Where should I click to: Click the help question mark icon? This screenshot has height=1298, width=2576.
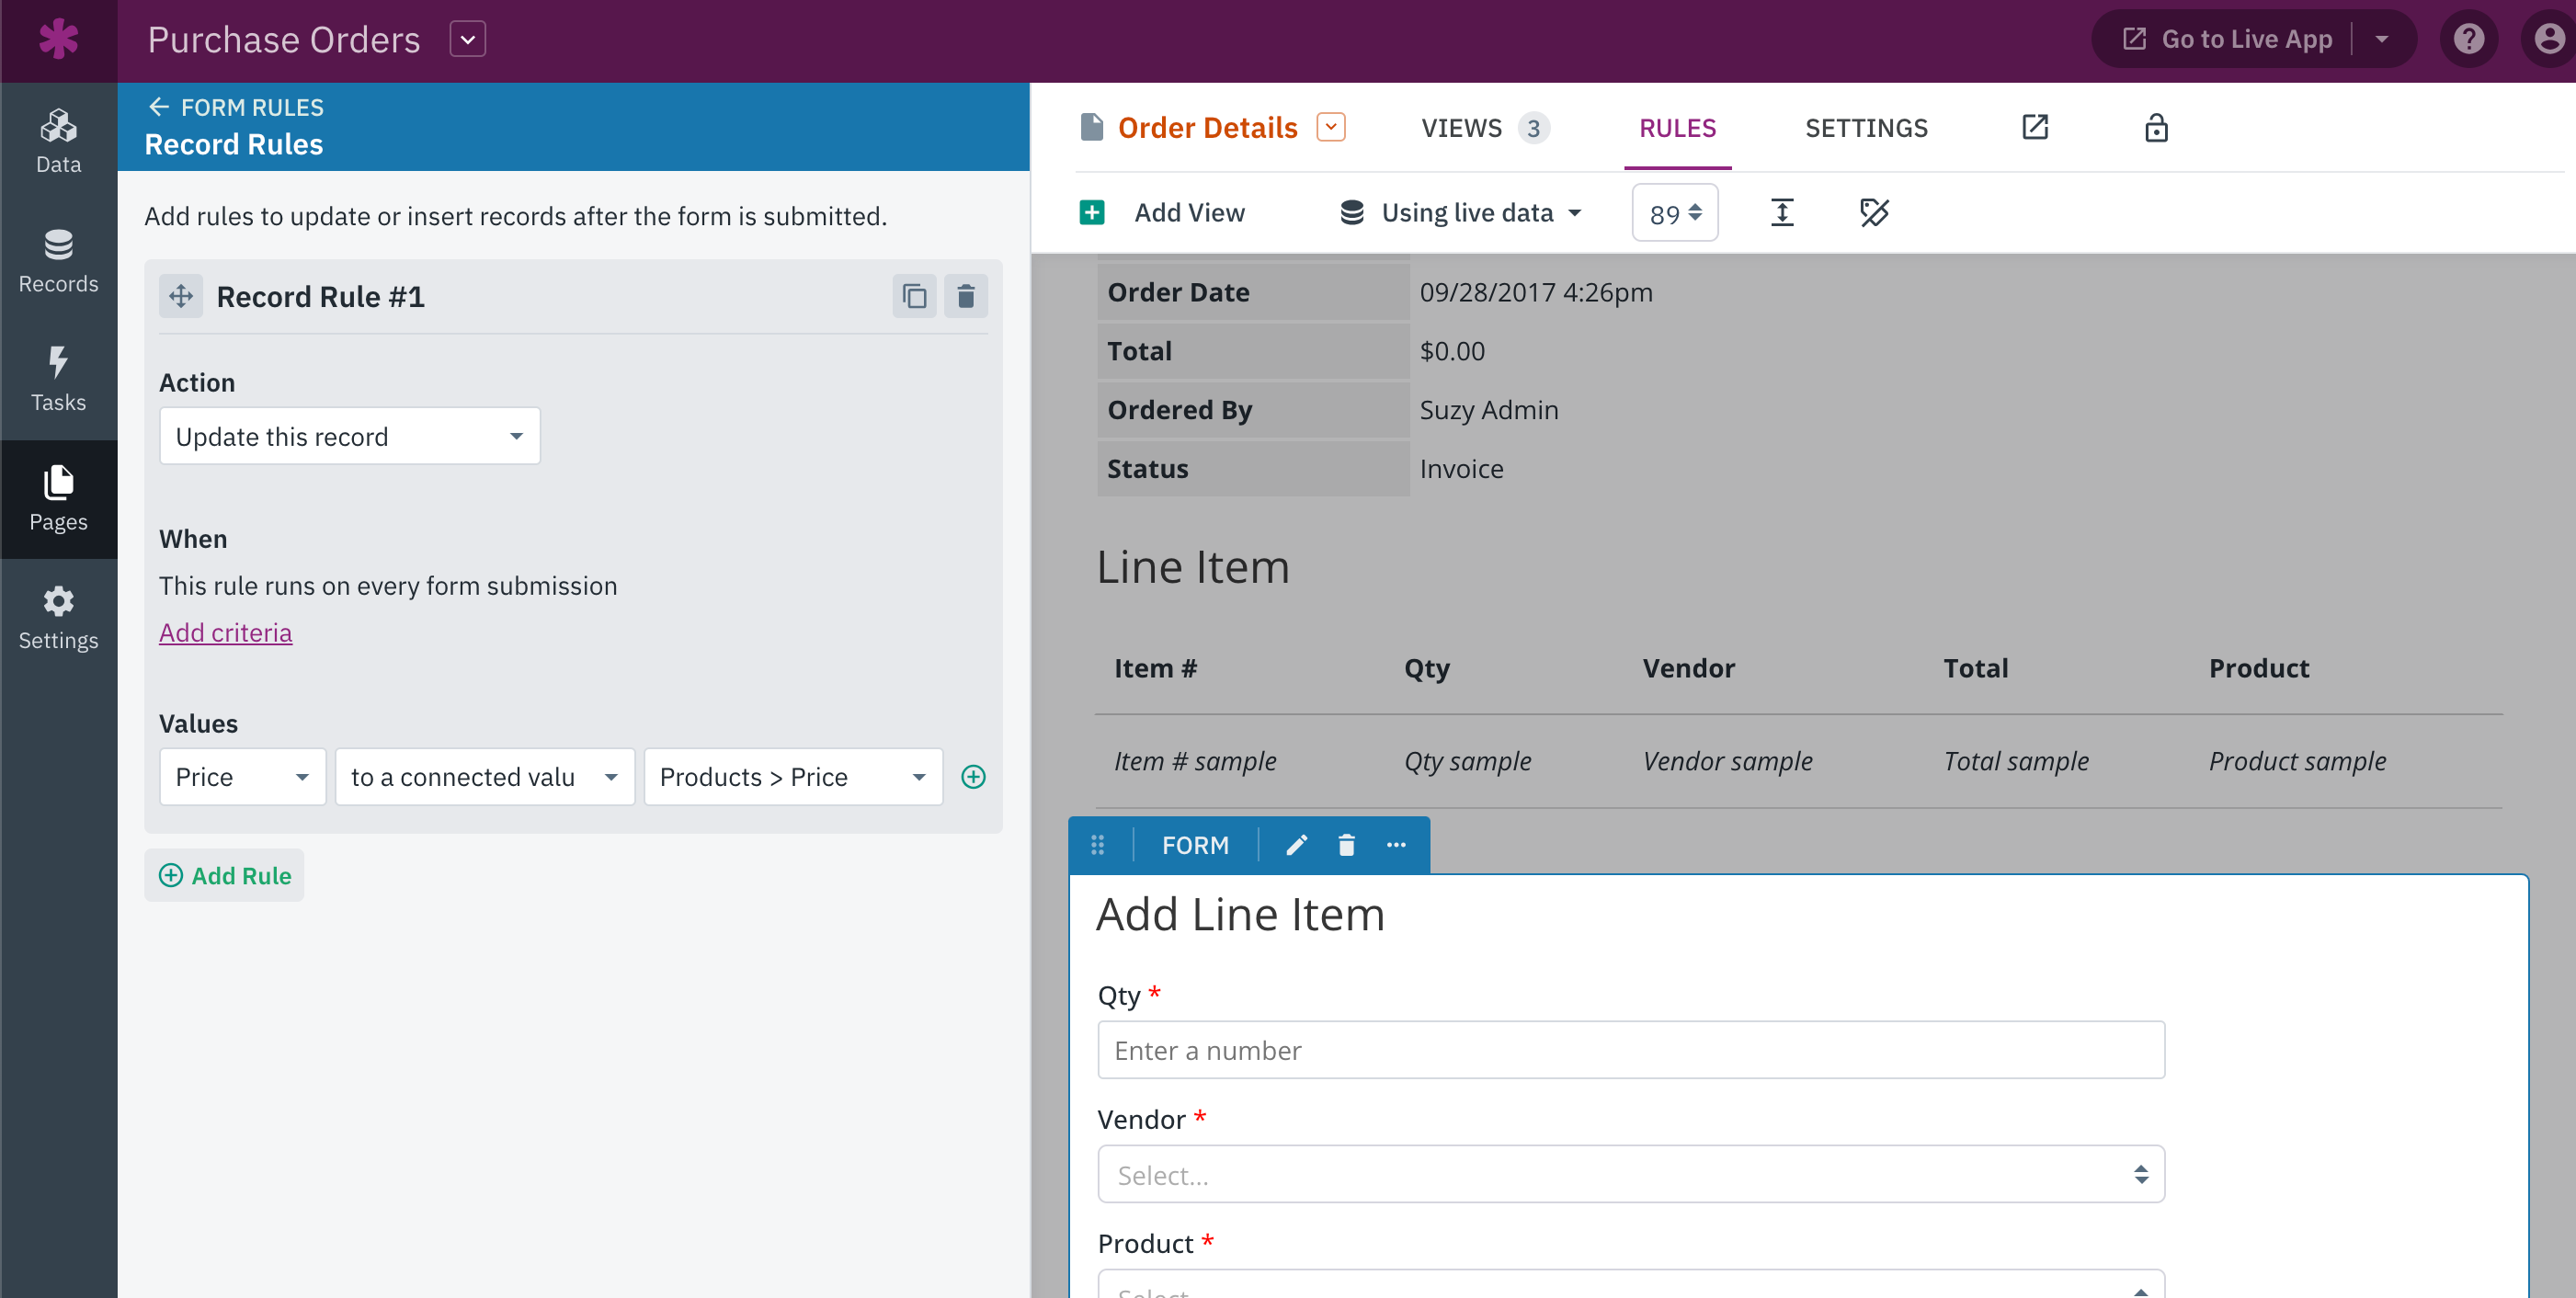click(x=2468, y=39)
